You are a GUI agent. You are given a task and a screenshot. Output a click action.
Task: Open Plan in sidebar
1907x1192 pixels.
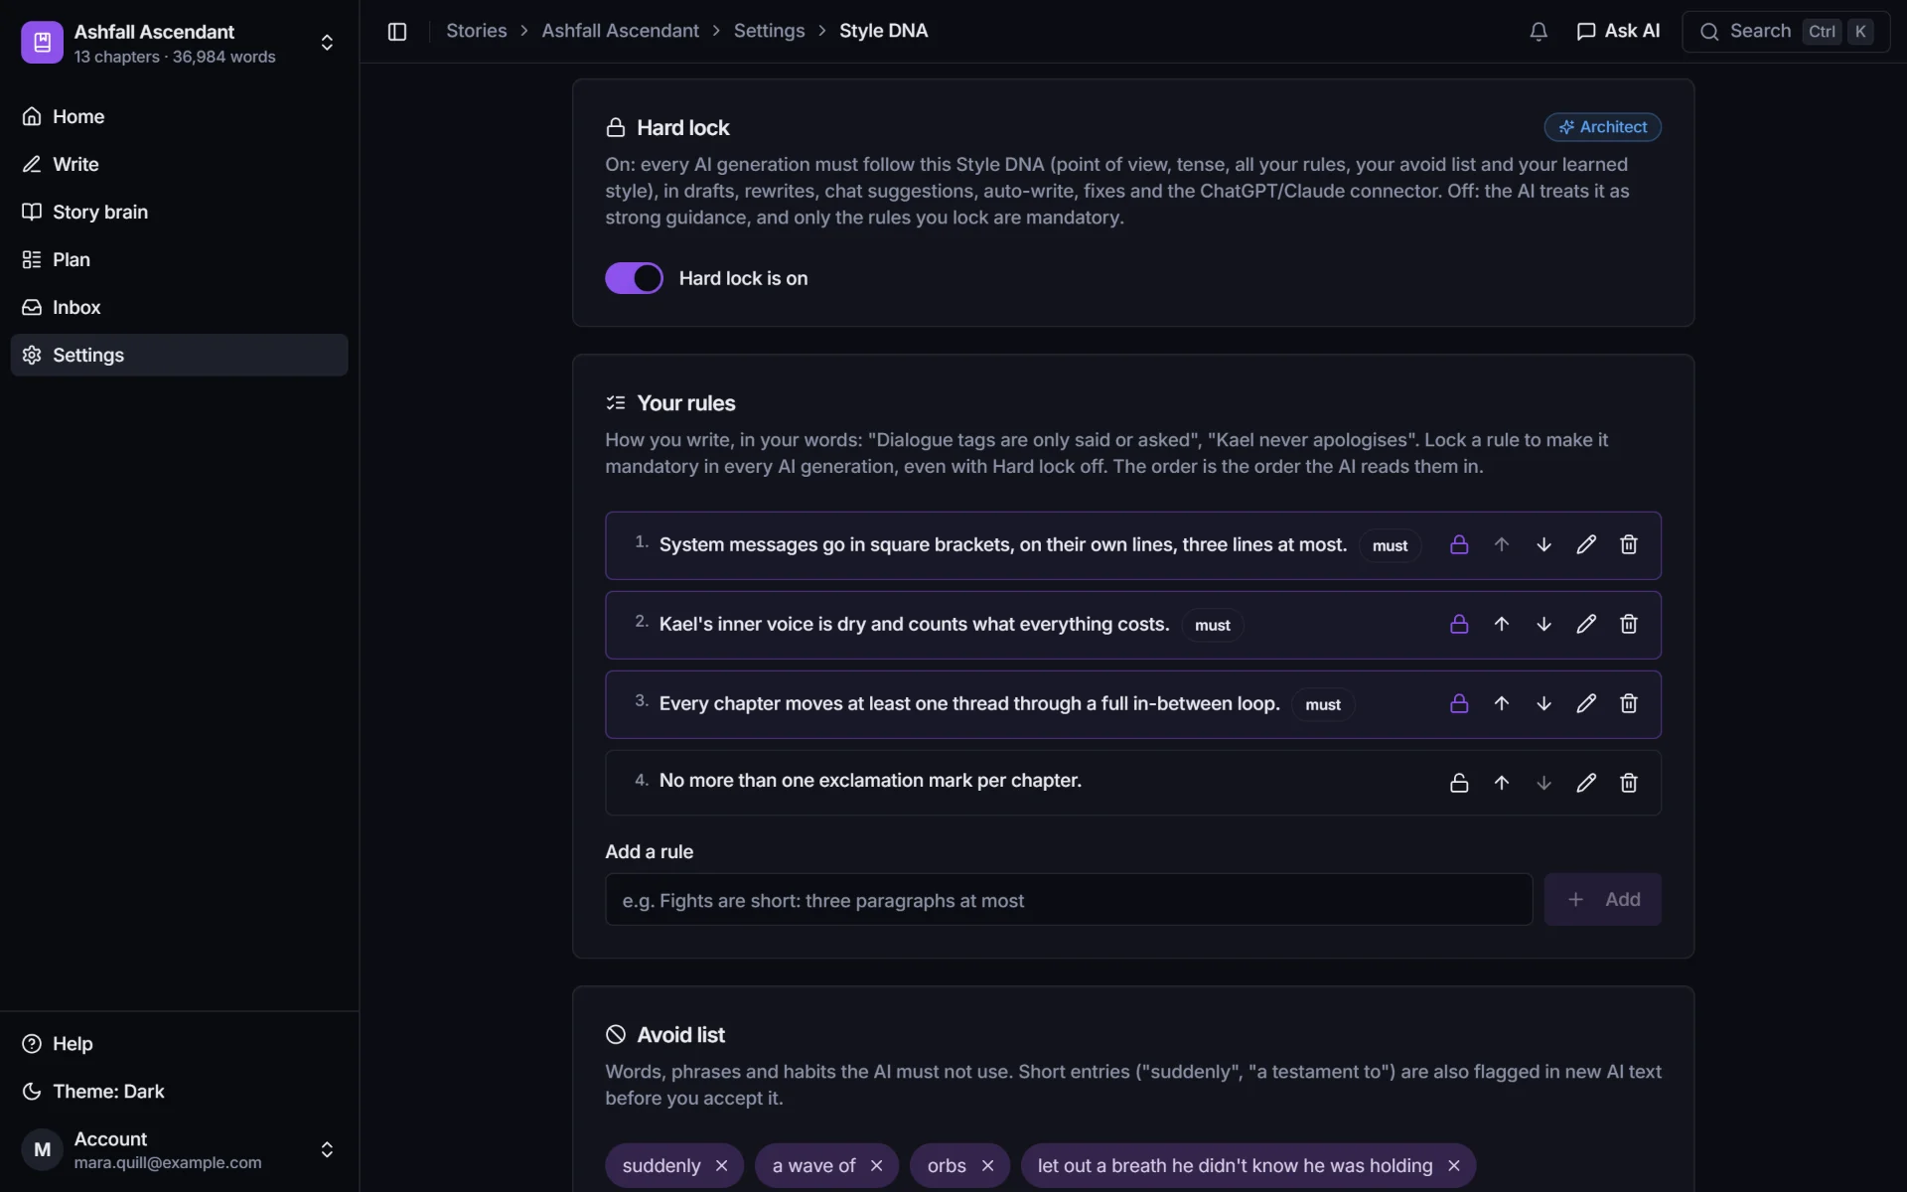click(x=179, y=259)
